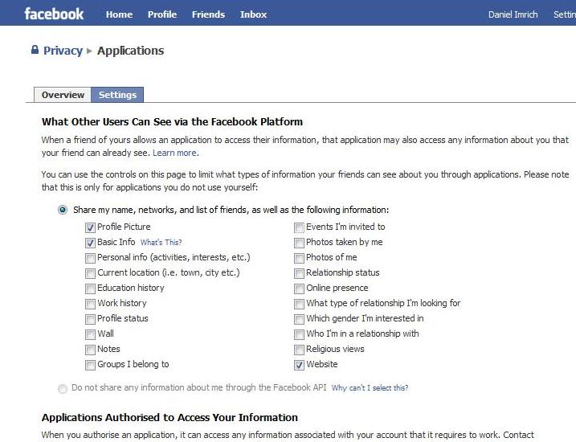Screen dimensions: 576x442
Task: Open the Home menu item
Action: pos(119,14)
